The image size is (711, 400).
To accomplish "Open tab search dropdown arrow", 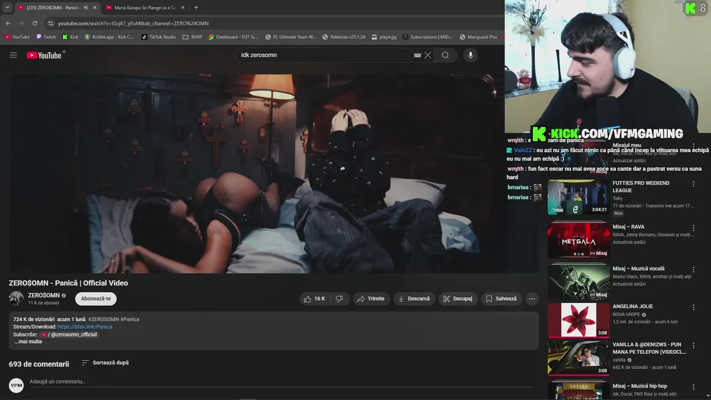I will coord(7,7).
